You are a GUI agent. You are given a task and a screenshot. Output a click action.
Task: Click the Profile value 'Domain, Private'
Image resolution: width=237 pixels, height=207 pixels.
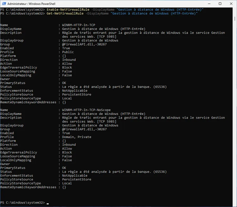[77, 137]
